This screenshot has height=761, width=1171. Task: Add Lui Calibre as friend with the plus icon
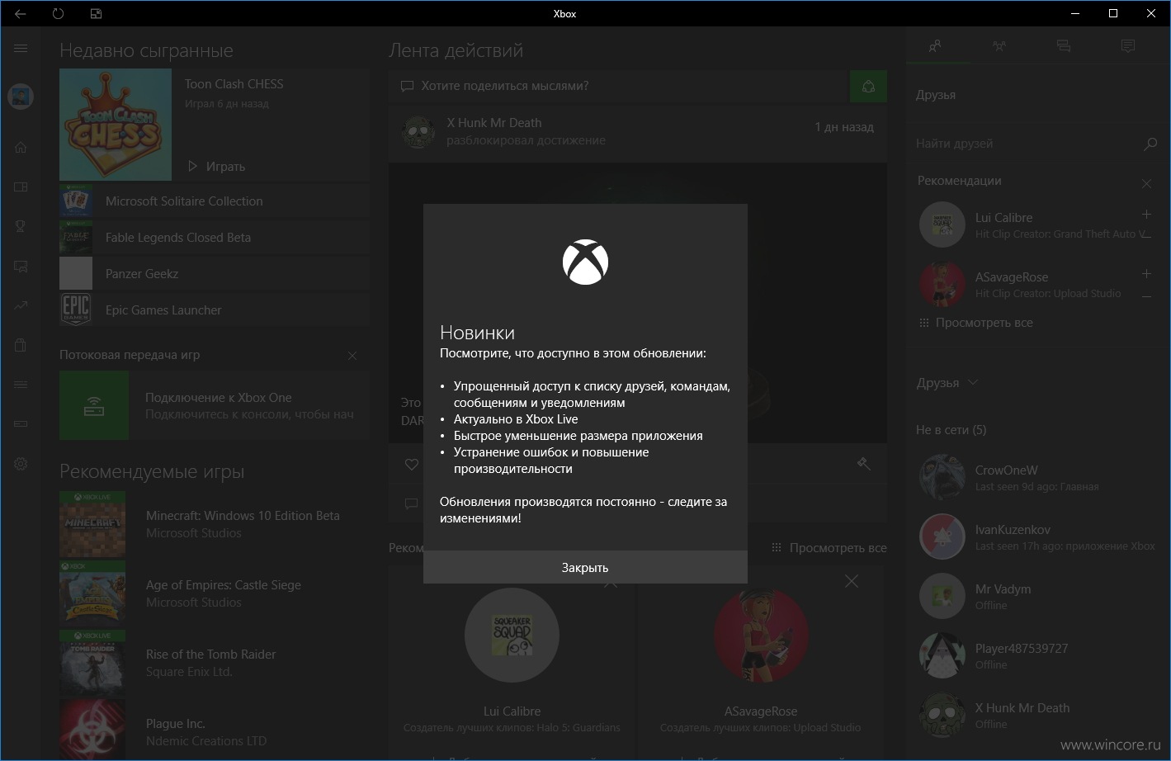pos(1146,215)
